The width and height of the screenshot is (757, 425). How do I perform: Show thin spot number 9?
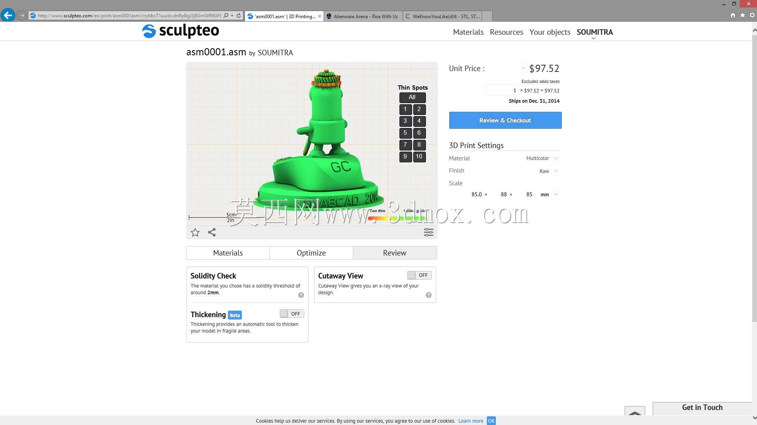pos(405,157)
